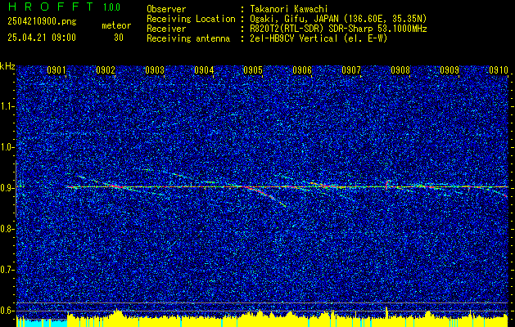This screenshot has width=515, height=327.
Task: Click the 0907 time marker
Action: coord(351,69)
